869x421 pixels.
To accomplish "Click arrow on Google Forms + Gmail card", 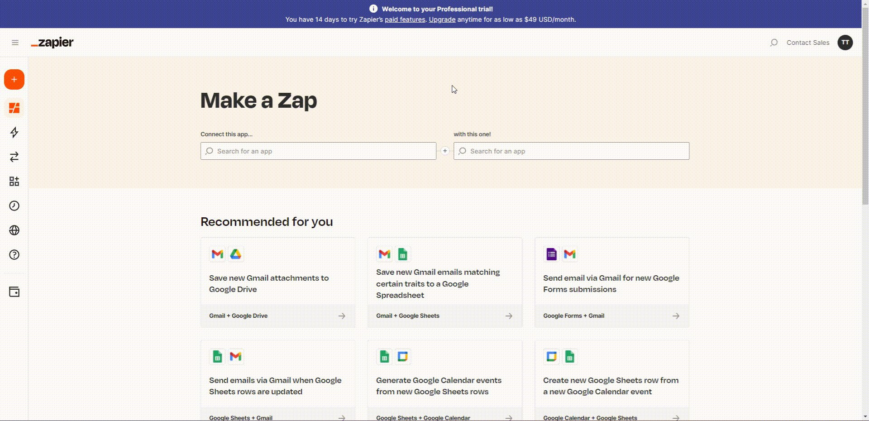I will coord(676,316).
